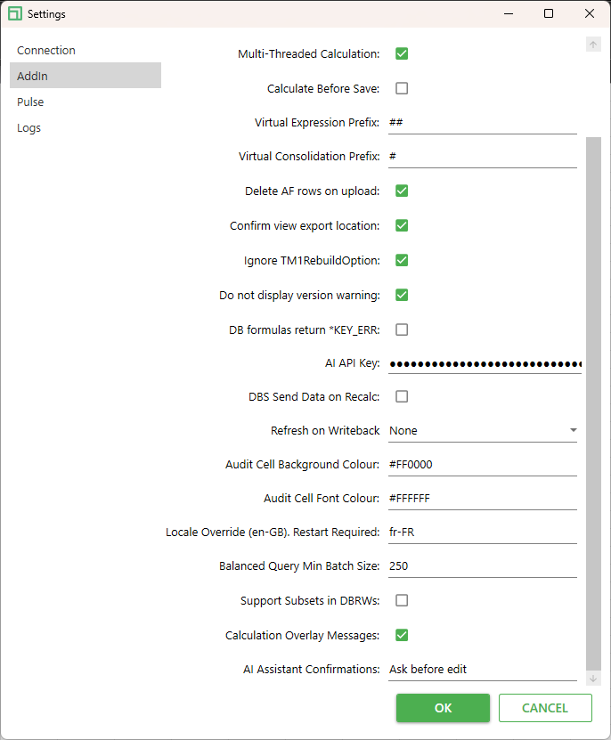The height and width of the screenshot is (740, 611).
Task: Toggle Multi-Threaded Calculation checkbox
Action: (x=402, y=53)
